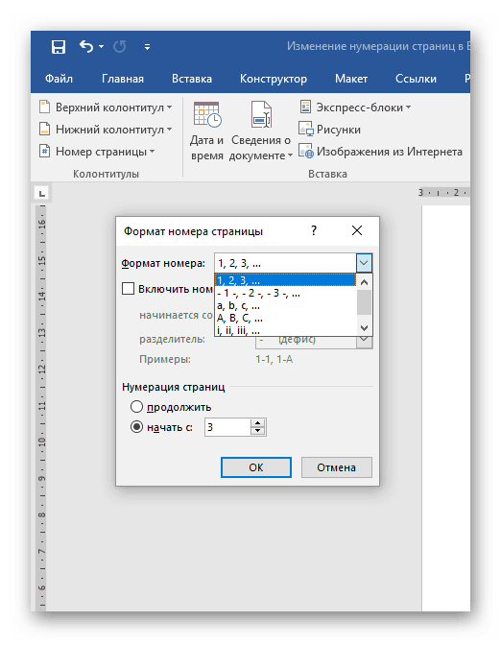Select the 'i, ii, iii, ...' format

coord(285,330)
